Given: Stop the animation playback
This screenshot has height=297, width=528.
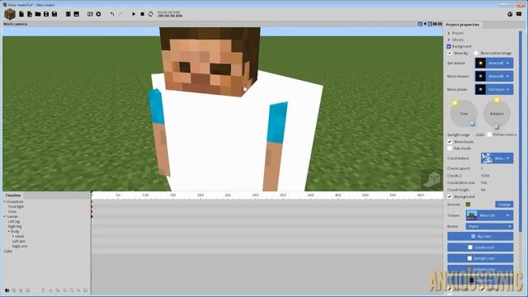Looking at the screenshot, I should [142, 14].
